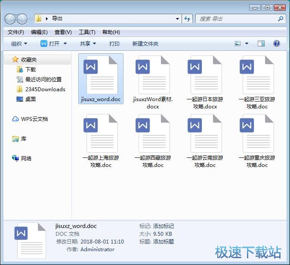The height and width of the screenshot is (265, 290).
Task: Click the cloud icon beside WPS云文档
Action: [x=15, y=119]
